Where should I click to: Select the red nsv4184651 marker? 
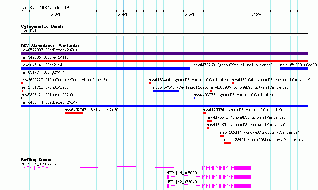[208, 128]
